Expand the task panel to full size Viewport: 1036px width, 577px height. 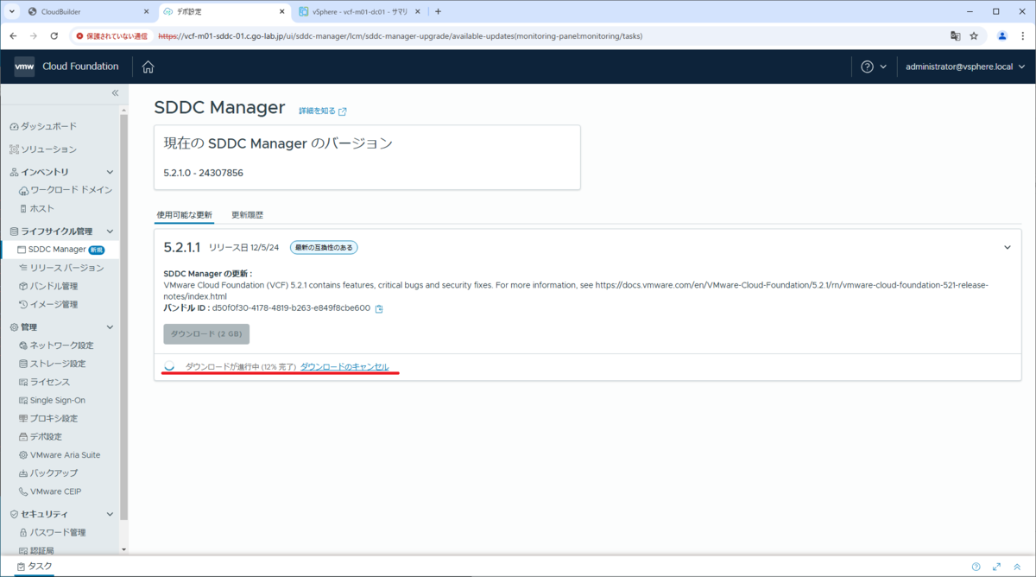(996, 567)
